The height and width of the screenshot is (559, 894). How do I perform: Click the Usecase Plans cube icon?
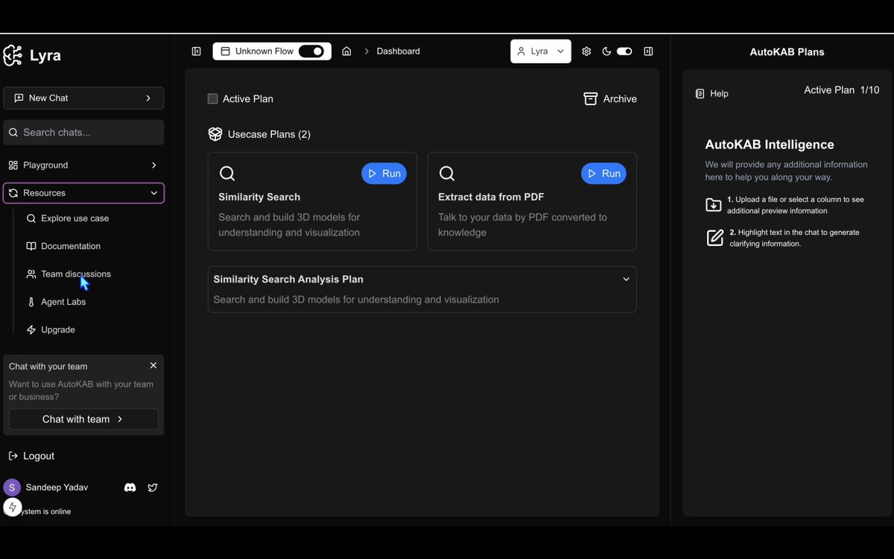click(215, 134)
